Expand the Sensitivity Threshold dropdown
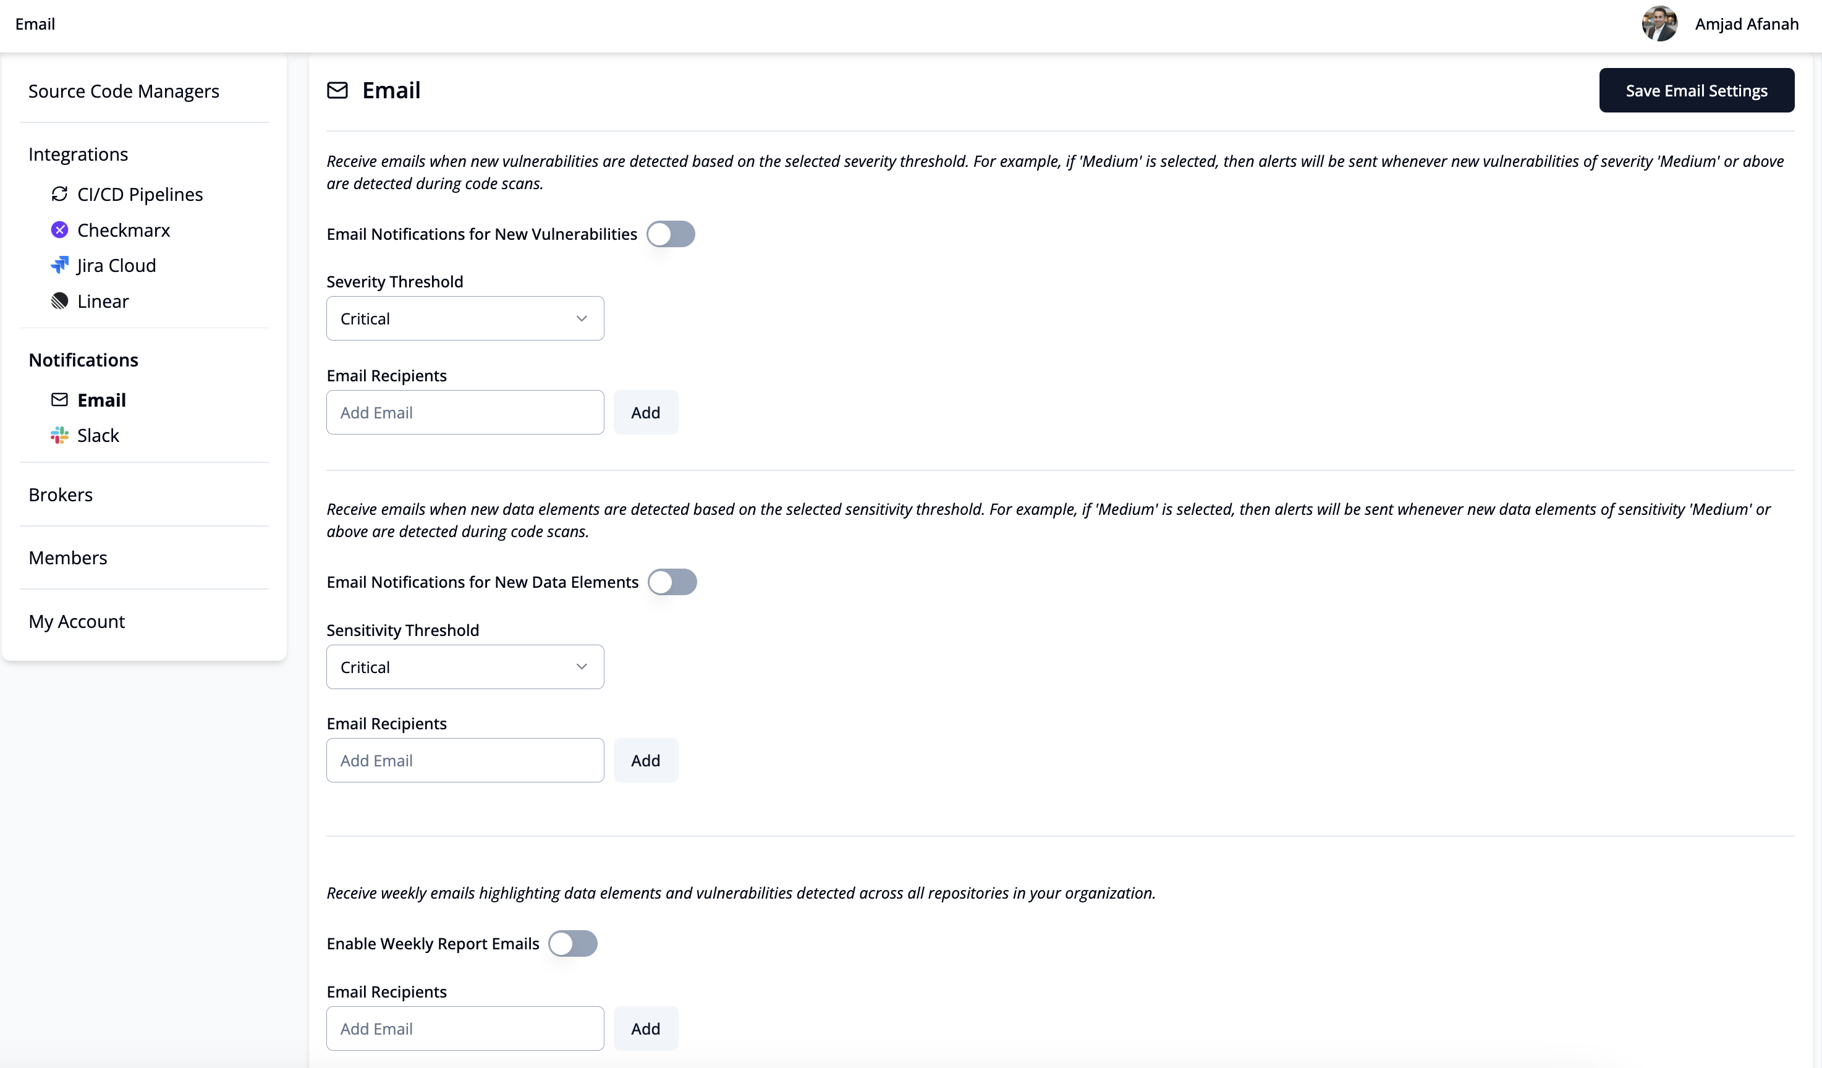The width and height of the screenshot is (1822, 1068). click(x=465, y=667)
